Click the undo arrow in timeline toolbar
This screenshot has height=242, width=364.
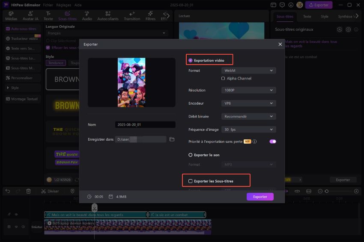point(8,191)
